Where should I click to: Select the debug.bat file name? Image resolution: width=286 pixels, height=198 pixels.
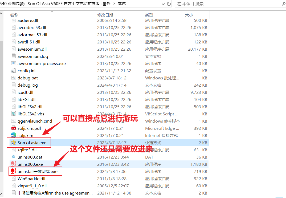[27, 78]
